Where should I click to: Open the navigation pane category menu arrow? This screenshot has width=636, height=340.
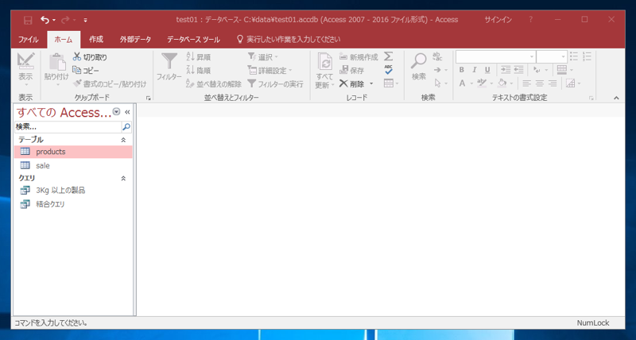(116, 112)
